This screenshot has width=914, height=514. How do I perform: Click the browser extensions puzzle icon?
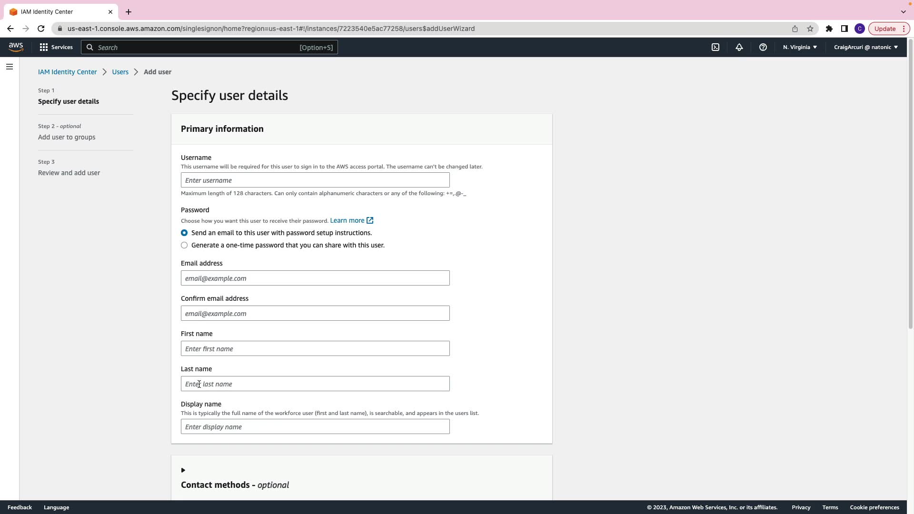829,29
